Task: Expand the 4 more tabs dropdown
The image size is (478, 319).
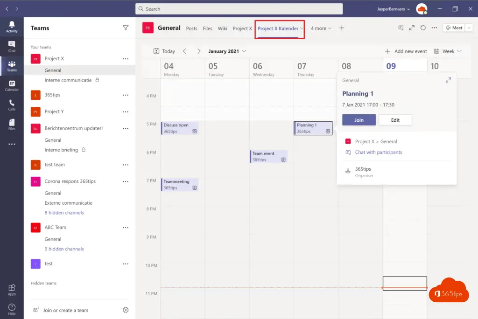Action: 321,28
